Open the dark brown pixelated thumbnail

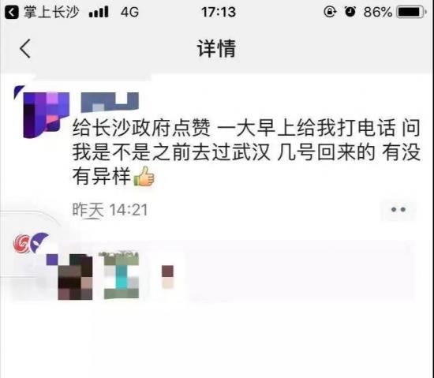(x=75, y=277)
